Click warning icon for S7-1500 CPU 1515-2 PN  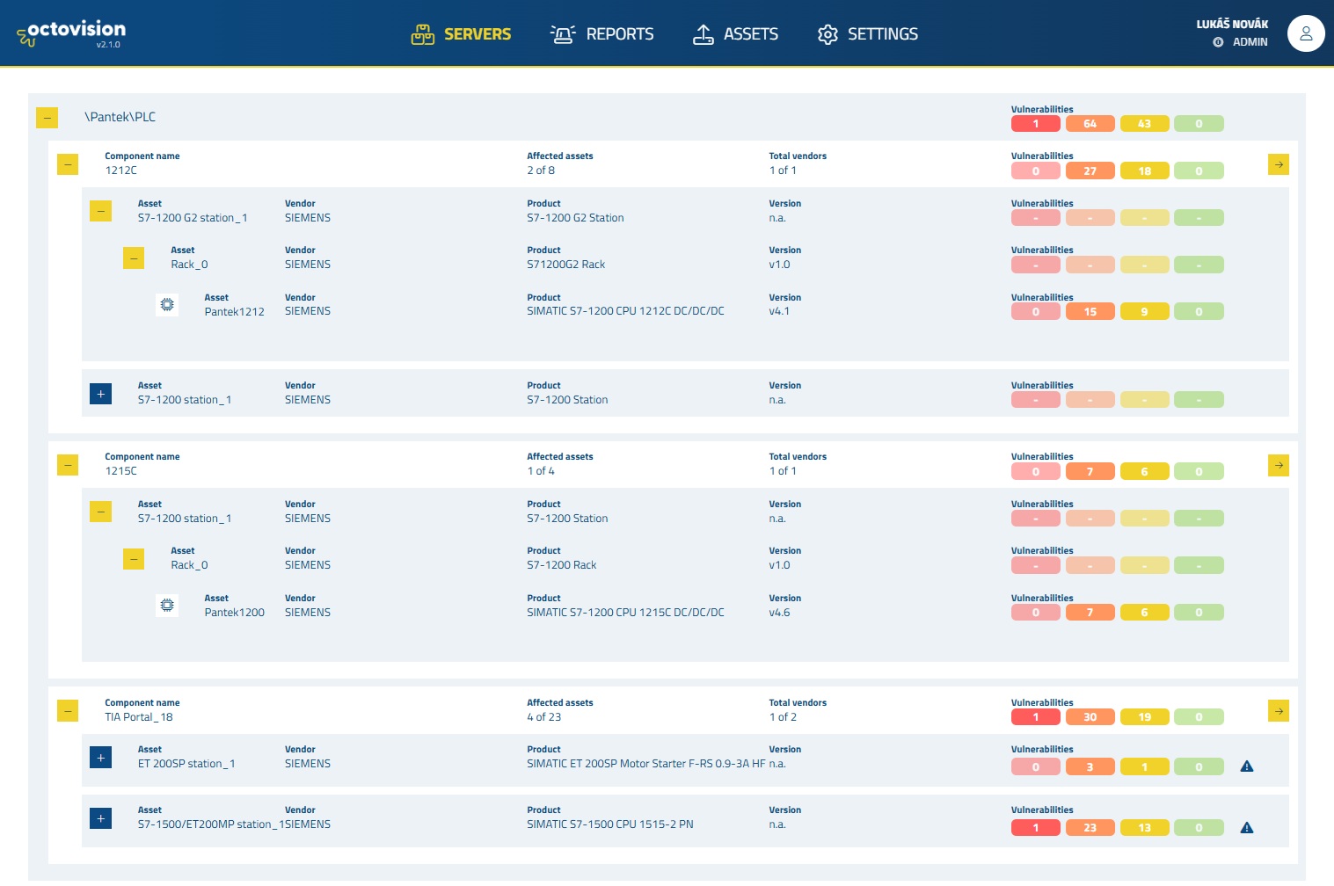(1247, 828)
